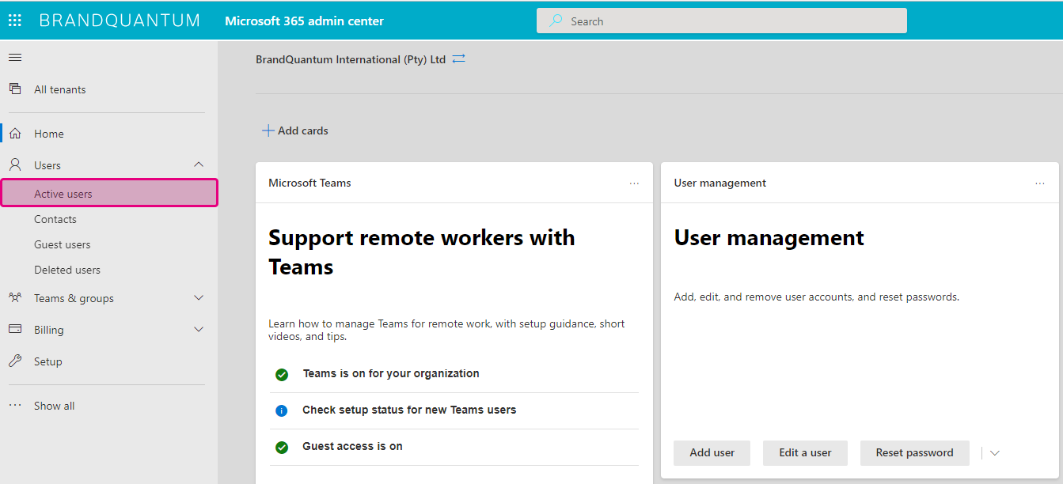The height and width of the screenshot is (484, 1063).
Task: Open more user actions dropdown arrow
Action: pyautogui.click(x=995, y=453)
